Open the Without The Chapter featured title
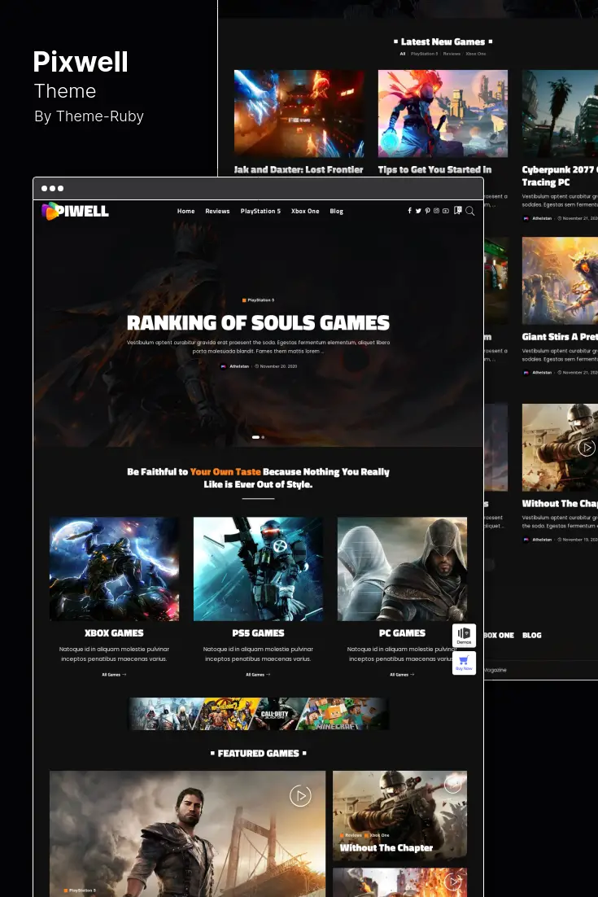 pos(386,848)
